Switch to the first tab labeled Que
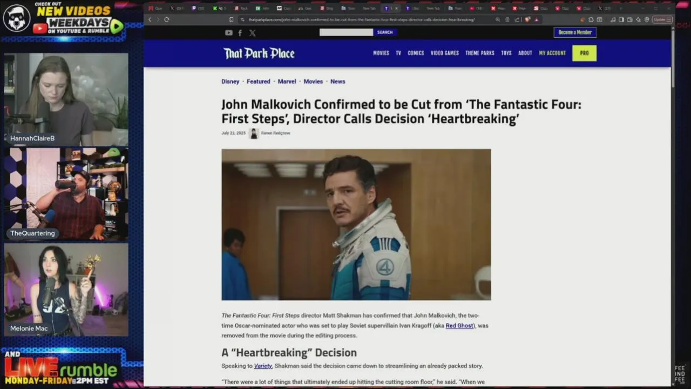This screenshot has height=389, width=691. [x=155, y=8]
